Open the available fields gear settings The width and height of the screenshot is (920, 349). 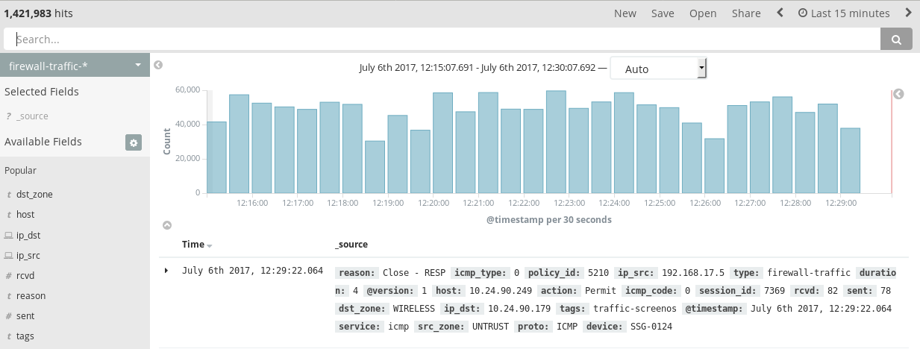point(134,142)
